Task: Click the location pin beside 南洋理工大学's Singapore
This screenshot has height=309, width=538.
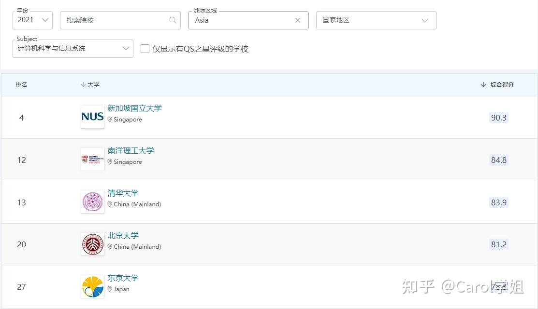Action: pyautogui.click(x=110, y=162)
